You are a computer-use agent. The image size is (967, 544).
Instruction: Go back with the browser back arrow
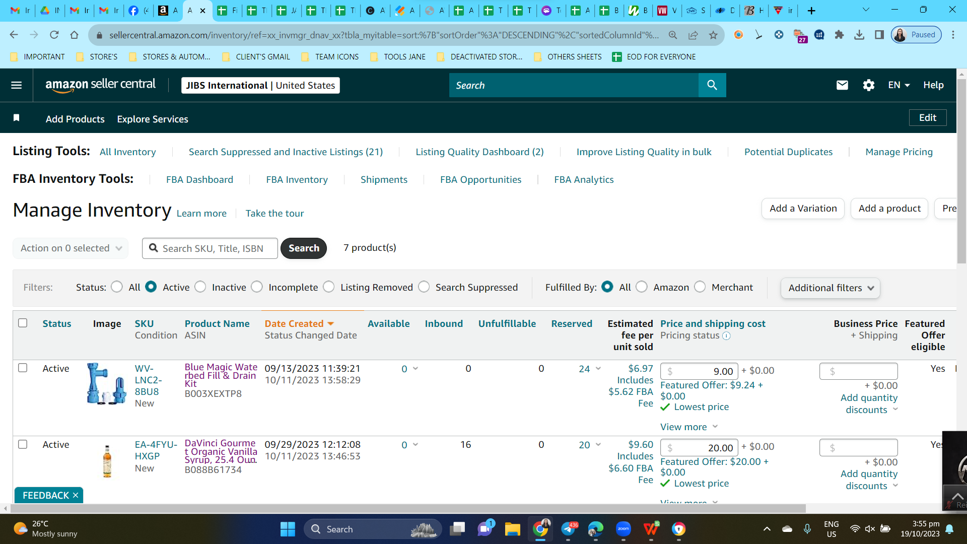click(14, 35)
